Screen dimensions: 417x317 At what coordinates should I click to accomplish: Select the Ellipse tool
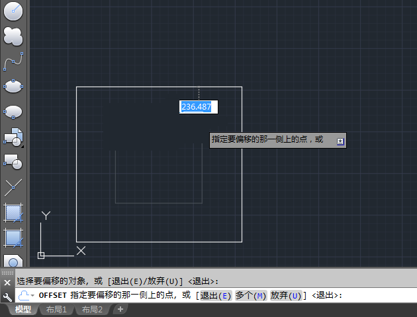[x=13, y=87]
